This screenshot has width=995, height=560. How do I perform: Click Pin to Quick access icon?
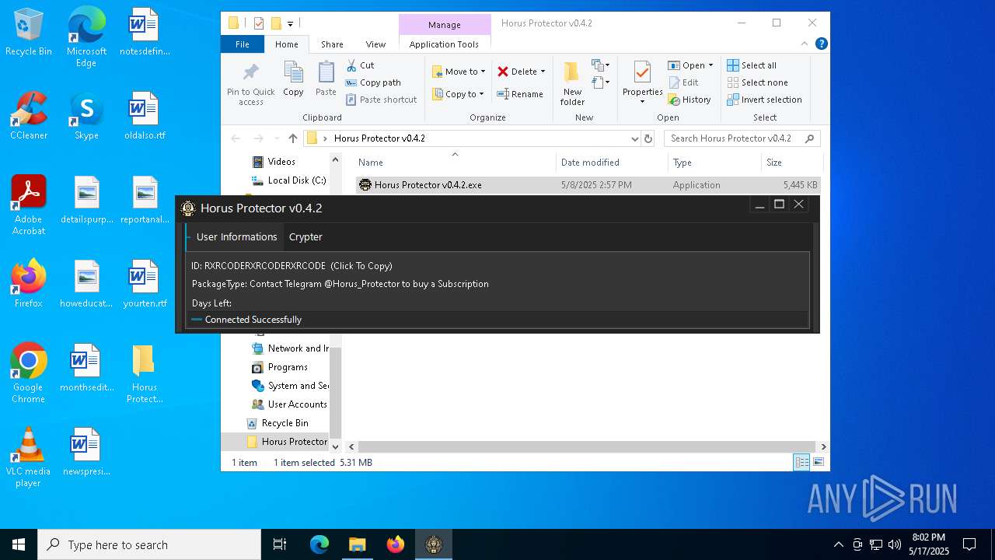tap(250, 84)
